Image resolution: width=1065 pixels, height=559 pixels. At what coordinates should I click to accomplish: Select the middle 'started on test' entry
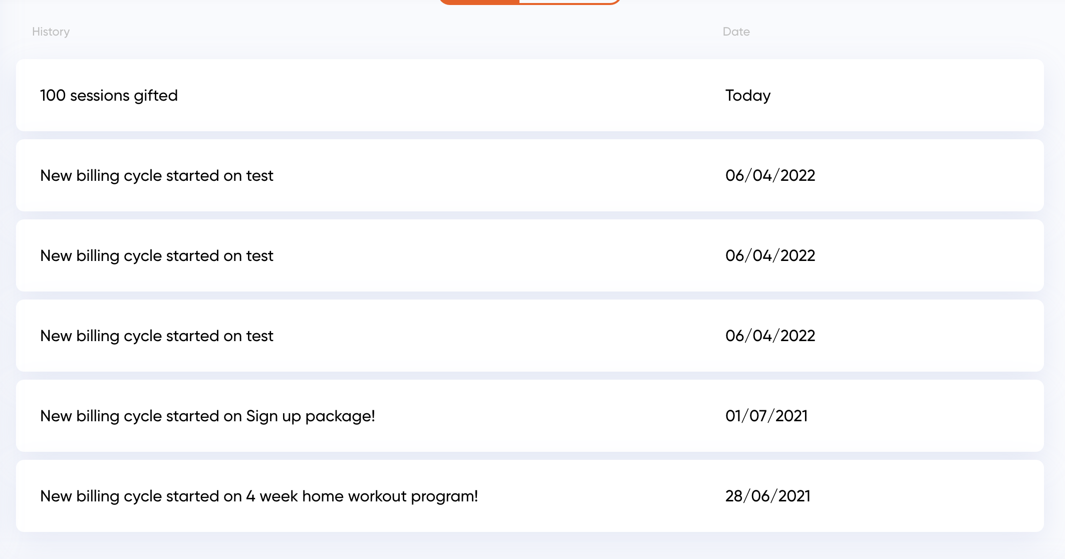530,255
